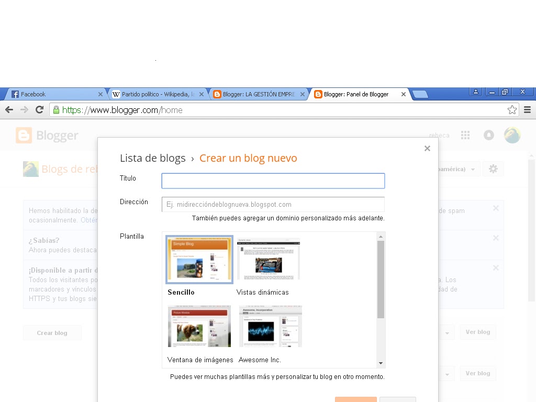Image resolution: width=536 pixels, height=402 pixels.
Task: Click the template list scroll down arrow
Action: click(381, 363)
